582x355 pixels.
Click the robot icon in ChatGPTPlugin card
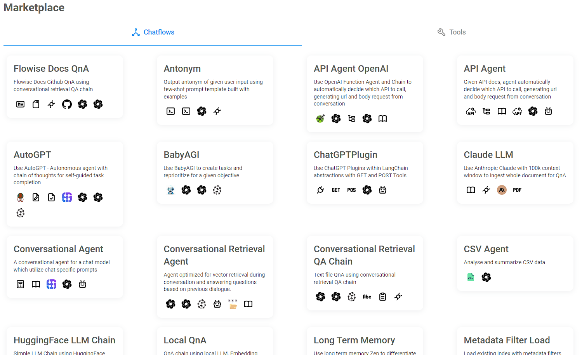(x=383, y=190)
